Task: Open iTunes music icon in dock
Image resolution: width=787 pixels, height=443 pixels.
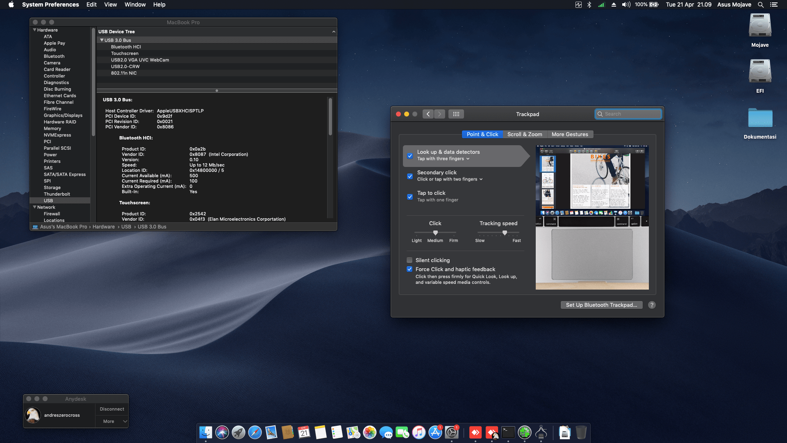Action: point(419,432)
